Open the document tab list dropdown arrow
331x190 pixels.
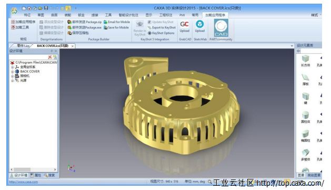pyautogui.click(x=292, y=46)
